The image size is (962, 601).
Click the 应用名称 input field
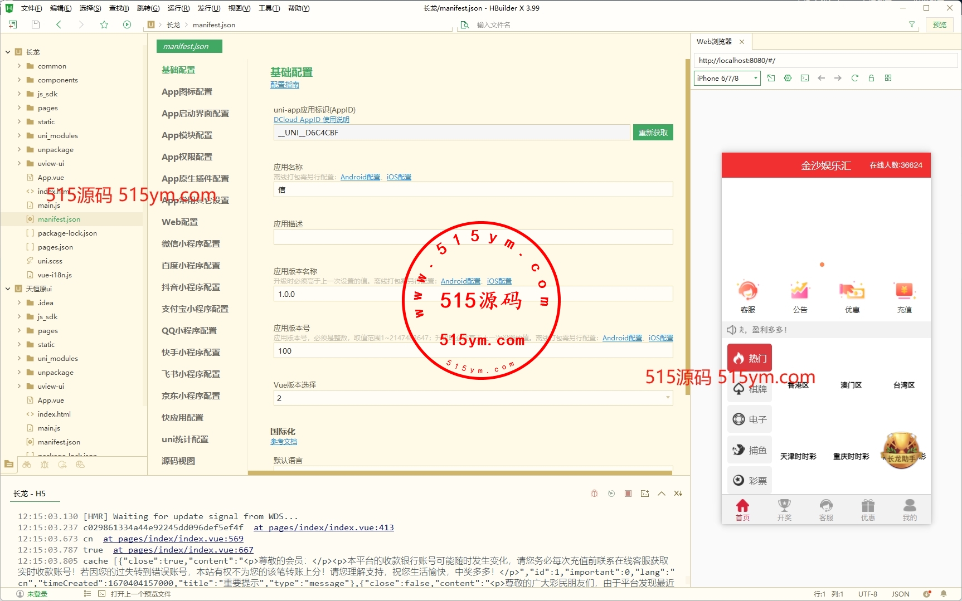(473, 190)
